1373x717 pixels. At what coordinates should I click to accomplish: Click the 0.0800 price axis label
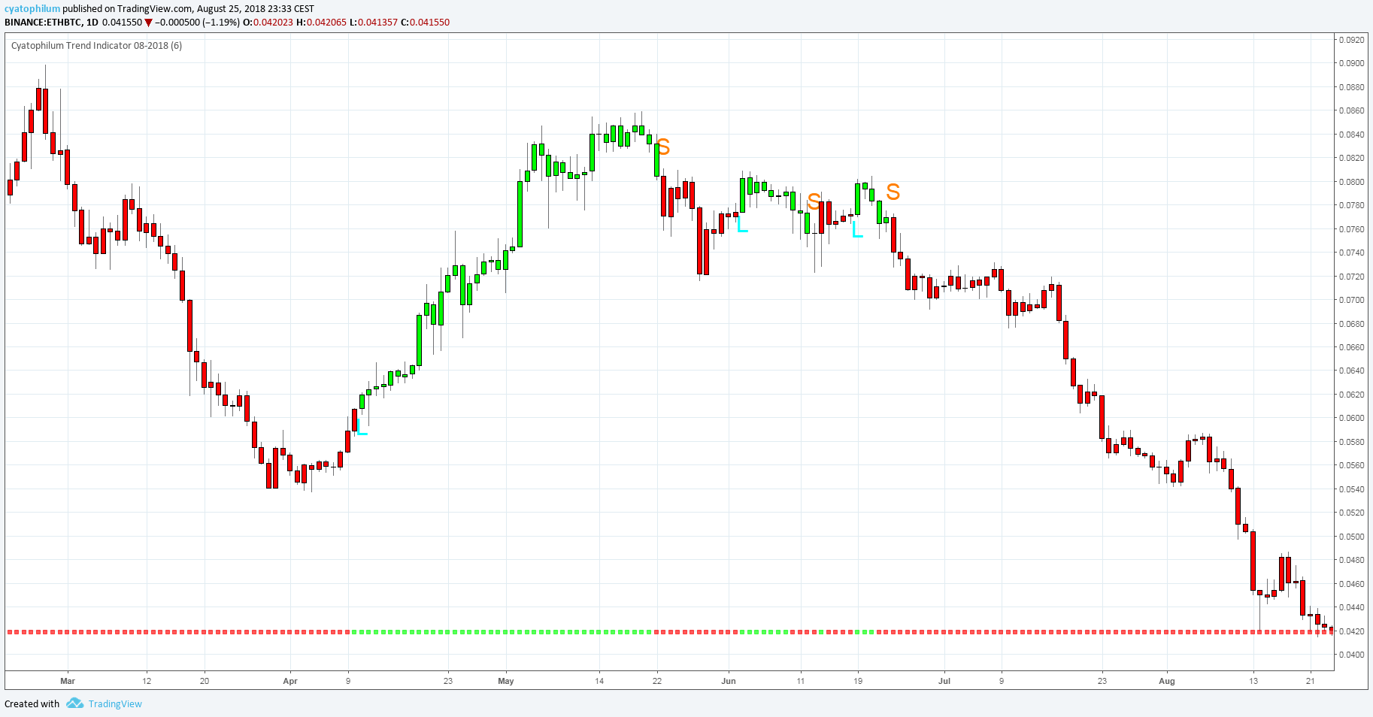click(x=1351, y=182)
